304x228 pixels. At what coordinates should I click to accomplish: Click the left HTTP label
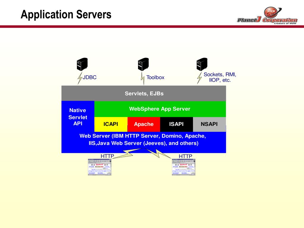coord(107,156)
